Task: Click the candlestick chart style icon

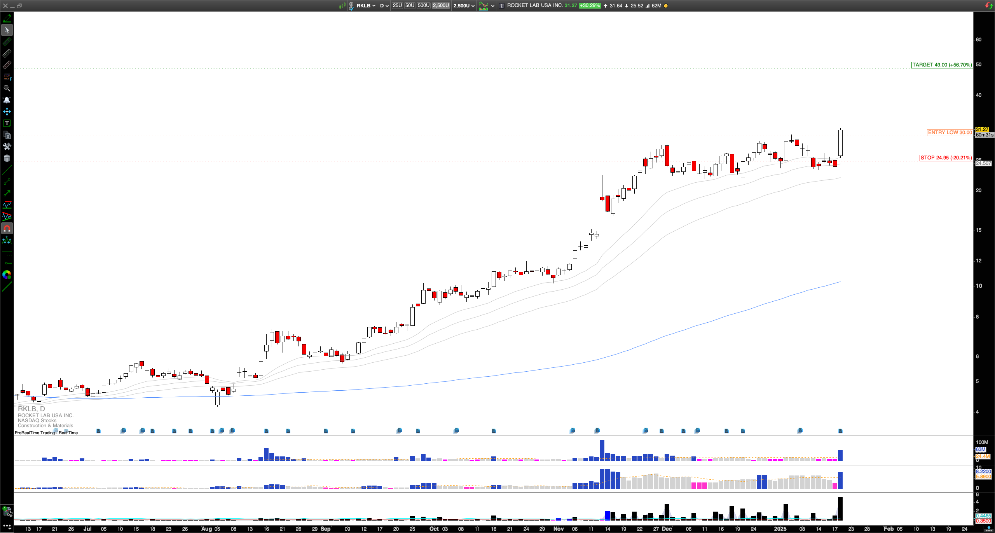Action: click(x=342, y=5)
